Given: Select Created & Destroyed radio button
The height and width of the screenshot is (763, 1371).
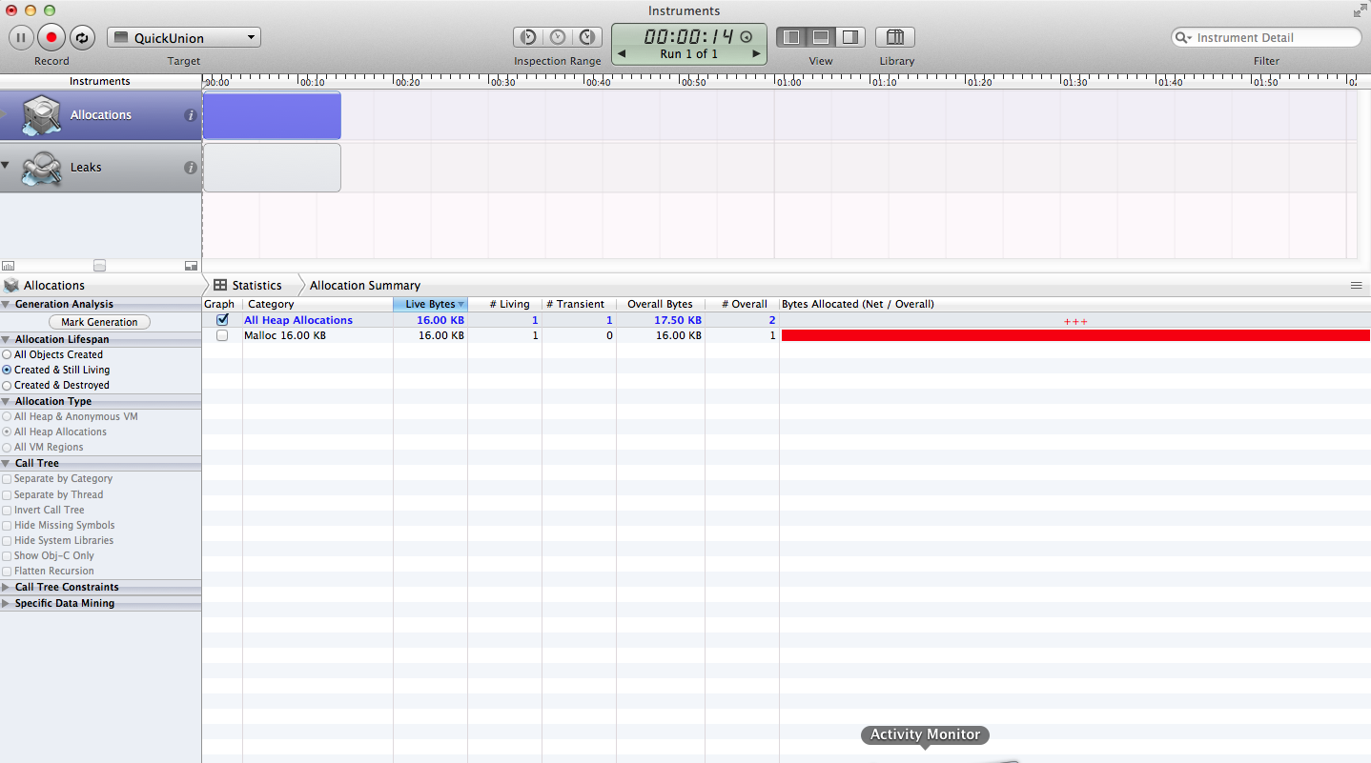Looking at the screenshot, I should pyautogui.click(x=7, y=385).
